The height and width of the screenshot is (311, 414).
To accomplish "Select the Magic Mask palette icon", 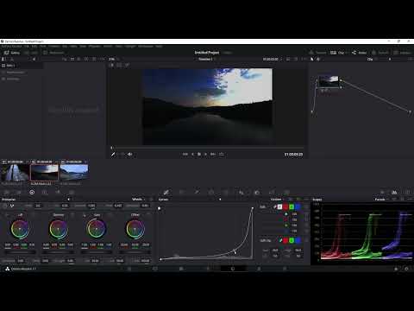I will tap(241, 193).
